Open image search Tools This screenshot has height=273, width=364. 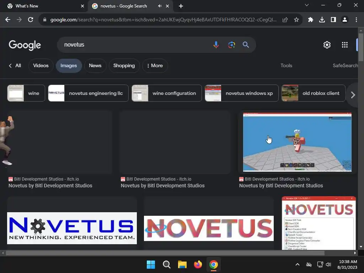point(286,65)
